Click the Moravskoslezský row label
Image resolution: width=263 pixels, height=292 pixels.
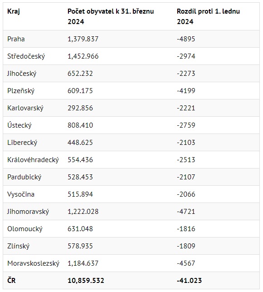(x=33, y=263)
